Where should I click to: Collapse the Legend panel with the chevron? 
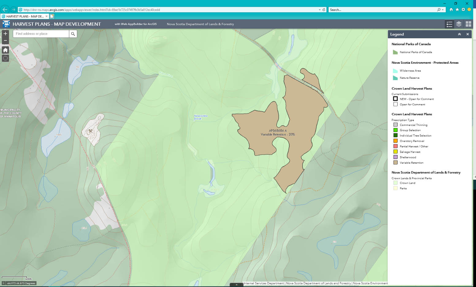click(459, 34)
